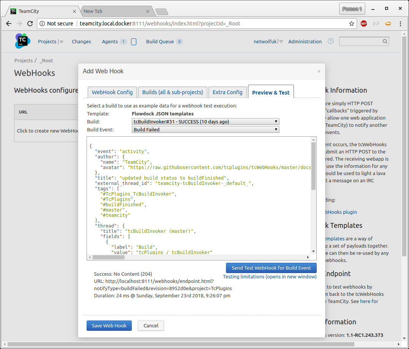Click the agents status square icon
The width and height of the screenshot is (409, 349).
coord(134,42)
